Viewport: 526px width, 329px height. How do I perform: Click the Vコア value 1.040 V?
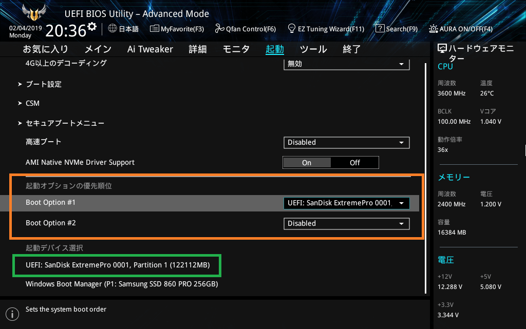[x=491, y=122]
